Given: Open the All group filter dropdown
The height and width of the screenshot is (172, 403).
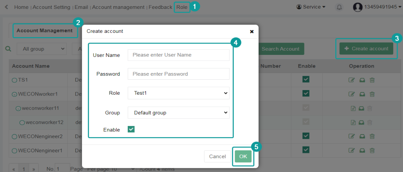Looking at the screenshot, I should click(x=42, y=49).
